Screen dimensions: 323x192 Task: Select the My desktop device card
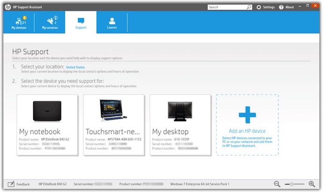[x=180, y=125]
